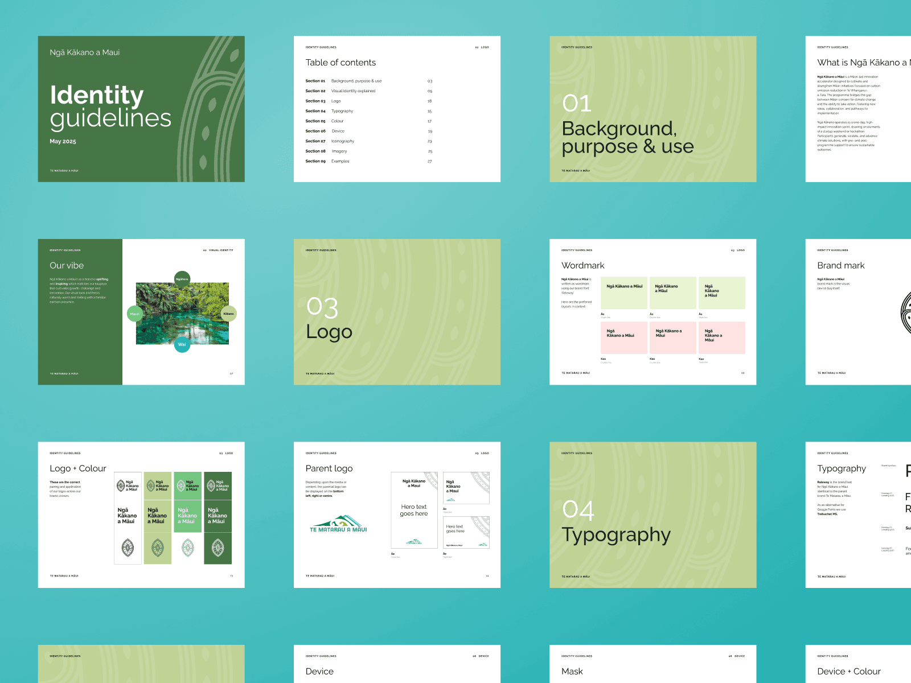Click the Table of contents heading
Screen dimensions: 911x683
340,63
